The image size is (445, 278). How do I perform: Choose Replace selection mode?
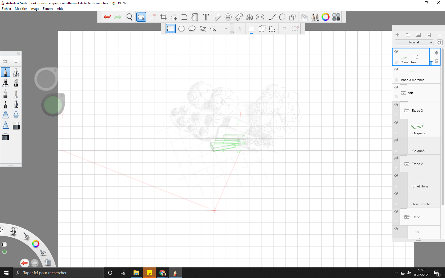251,29
